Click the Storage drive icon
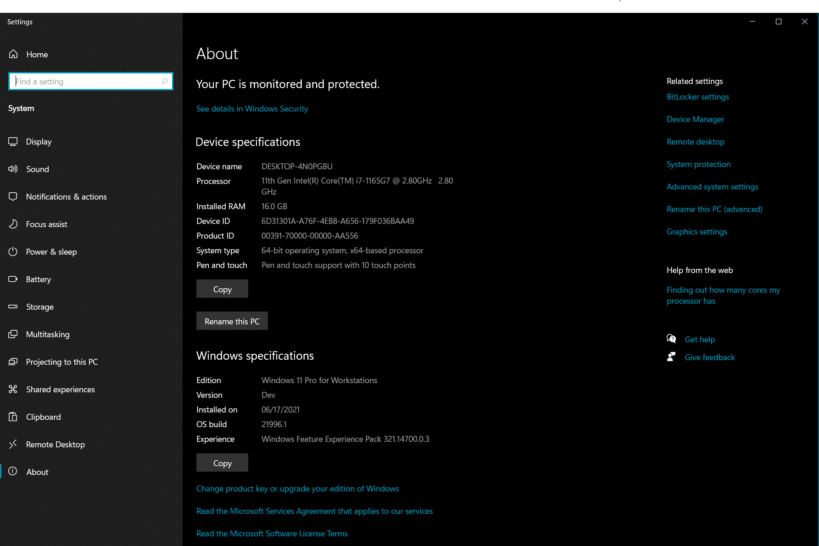Screen dimensions: 819x546 tap(13, 306)
